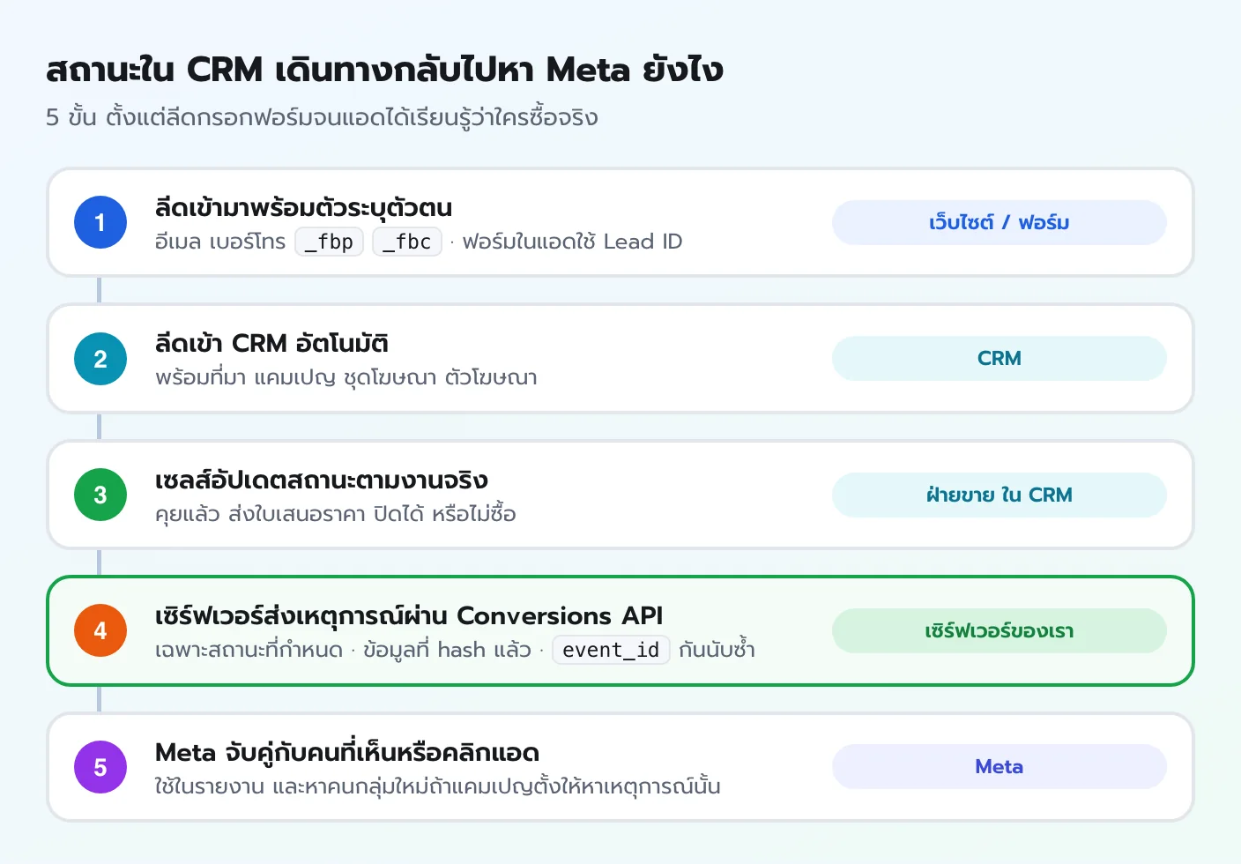Click text คุยแล้ว ส่งใบเสนอราคา ปิดได้ หรือไม่ซื้อ
The height and width of the screenshot is (864, 1241).
pyautogui.click(x=336, y=513)
